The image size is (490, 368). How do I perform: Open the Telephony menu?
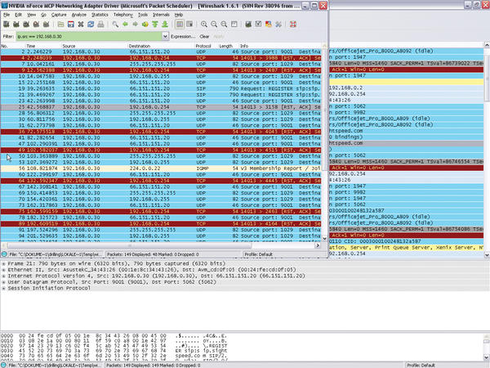click(122, 15)
